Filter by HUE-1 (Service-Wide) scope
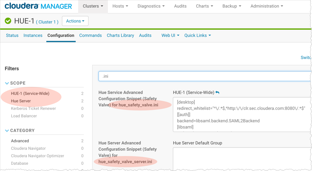 (30, 93)
